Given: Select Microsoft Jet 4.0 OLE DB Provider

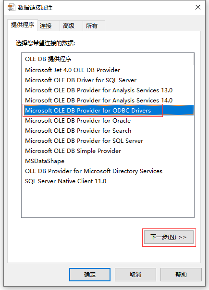Looking at the screenshot, I should tap(108, 70).
